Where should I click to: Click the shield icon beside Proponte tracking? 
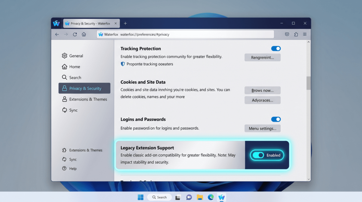click(x=123, y=64)
